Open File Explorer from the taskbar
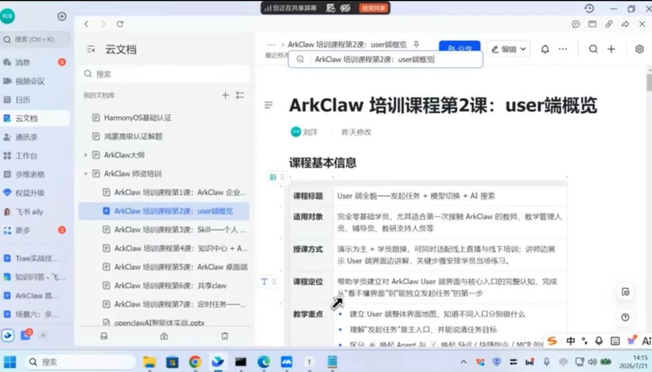 149,362
